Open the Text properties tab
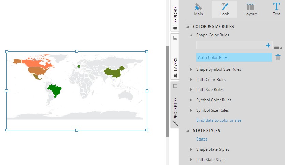 (276, 10)
